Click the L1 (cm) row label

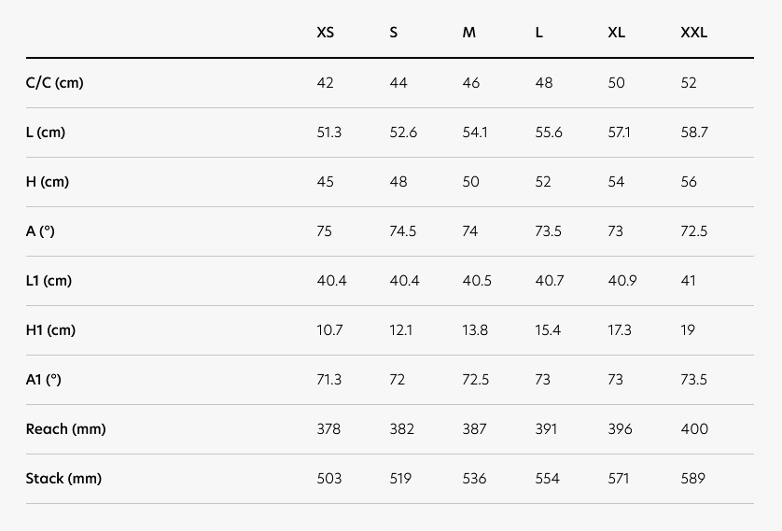coord(49,281)
